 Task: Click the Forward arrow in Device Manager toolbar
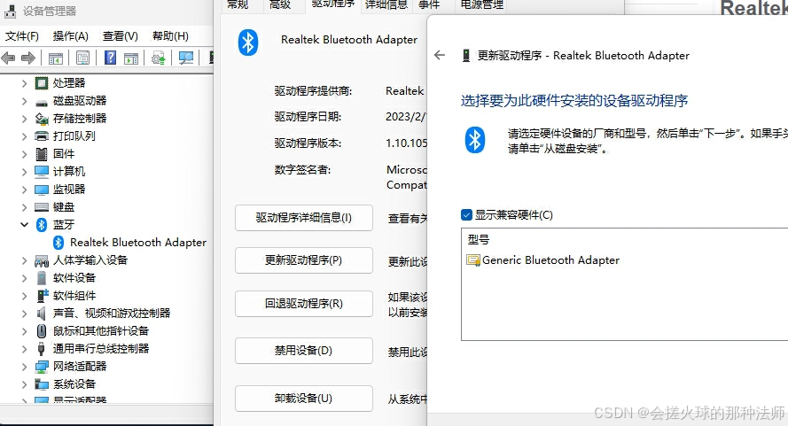click(x=28, y=58)
